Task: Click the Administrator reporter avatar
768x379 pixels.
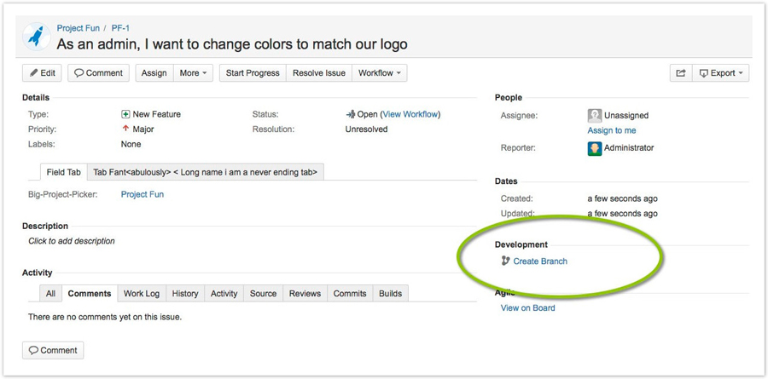Action: [x=595, y=148]
